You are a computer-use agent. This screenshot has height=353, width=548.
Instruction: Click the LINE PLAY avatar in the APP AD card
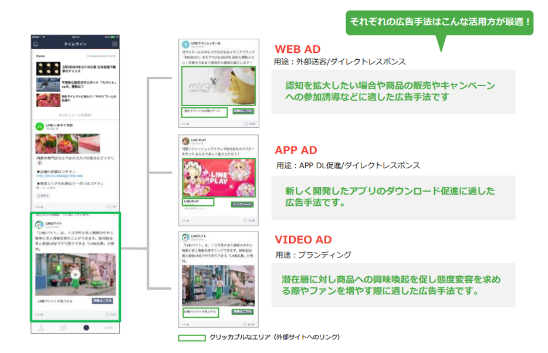[x=185, y=141]
